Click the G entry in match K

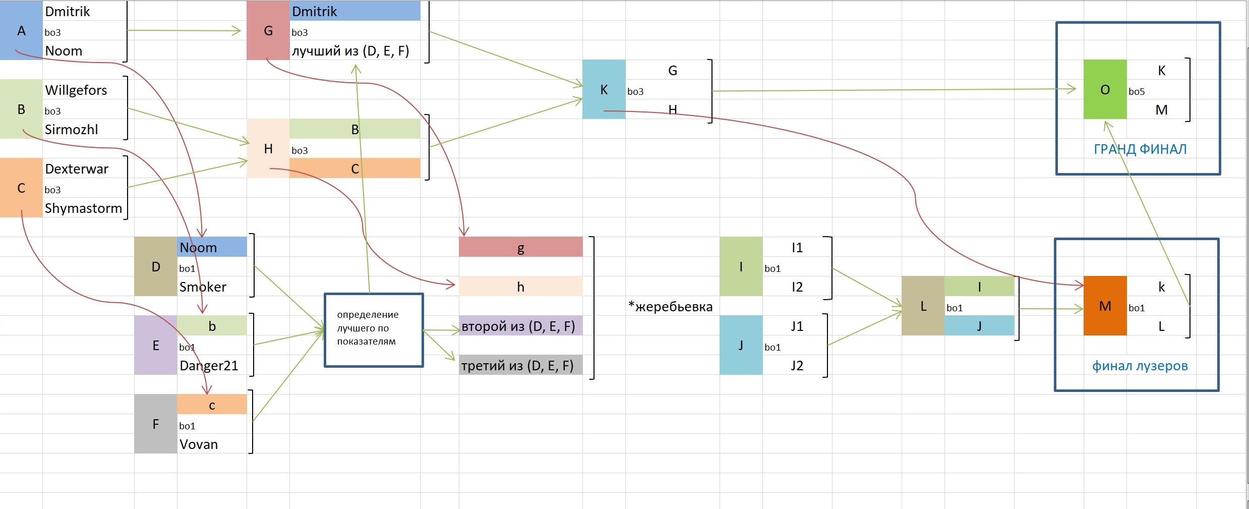[673, 70]
